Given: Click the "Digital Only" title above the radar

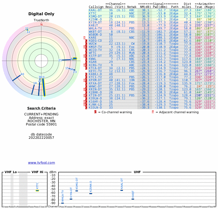Looking at the screenshot, I should [x=41, y=14].
